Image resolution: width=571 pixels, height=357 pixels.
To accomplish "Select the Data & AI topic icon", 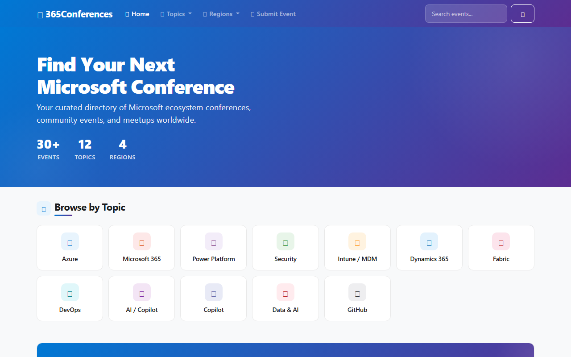I will (285, 292).
